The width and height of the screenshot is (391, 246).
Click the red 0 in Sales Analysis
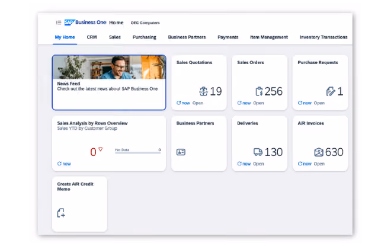(93, 152)
